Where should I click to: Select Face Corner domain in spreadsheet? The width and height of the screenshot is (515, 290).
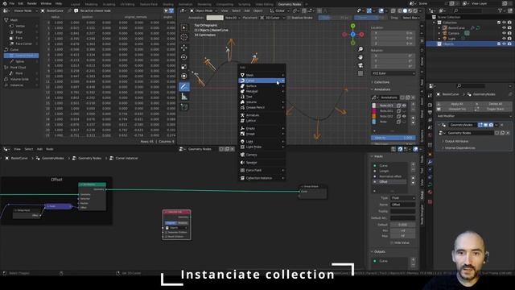(x=23, y=43)
